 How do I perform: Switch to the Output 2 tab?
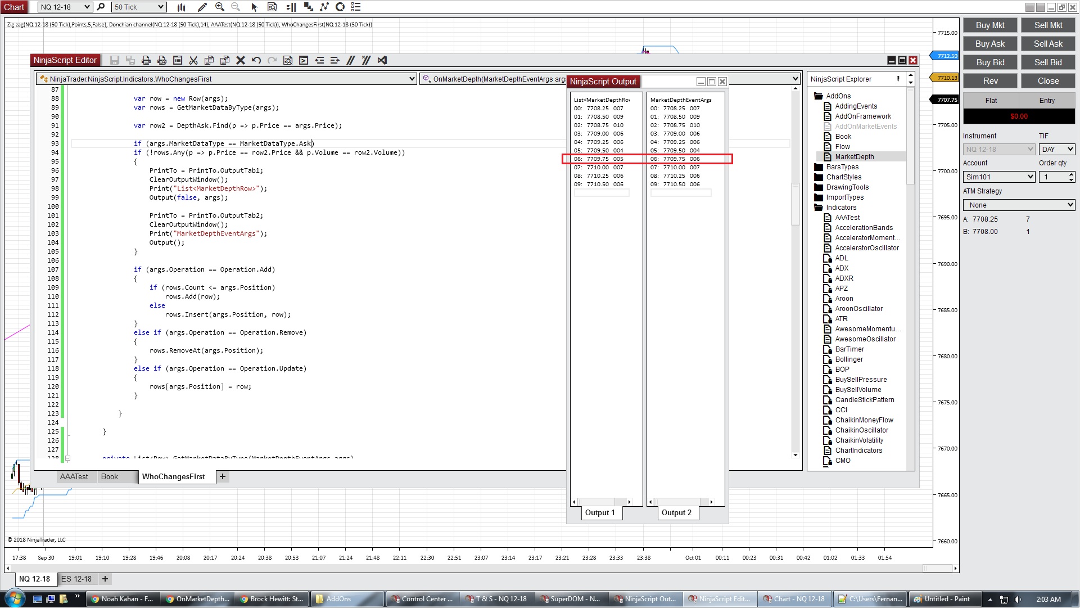676,512
